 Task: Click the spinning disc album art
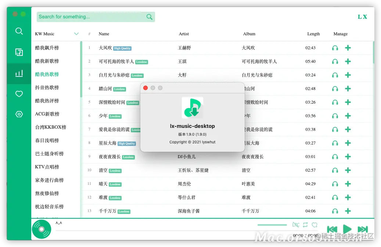[x=42, y=229]
